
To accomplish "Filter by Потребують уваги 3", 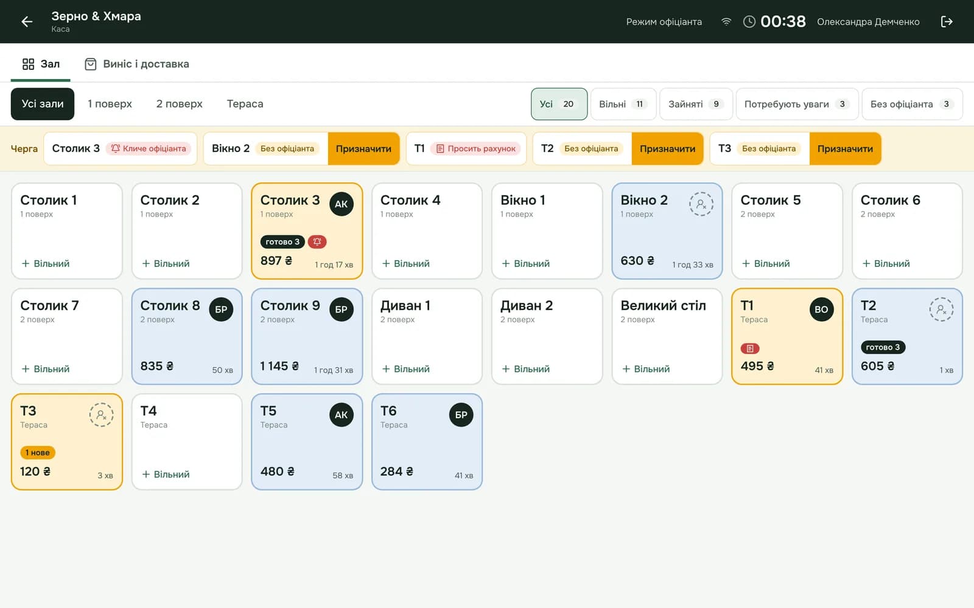I will (x=797, y=104).
